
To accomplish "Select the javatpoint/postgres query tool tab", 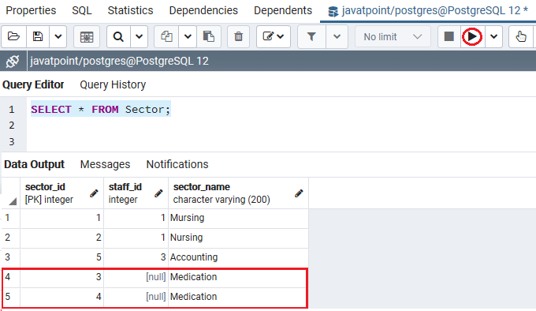I will tap(428, 11).
